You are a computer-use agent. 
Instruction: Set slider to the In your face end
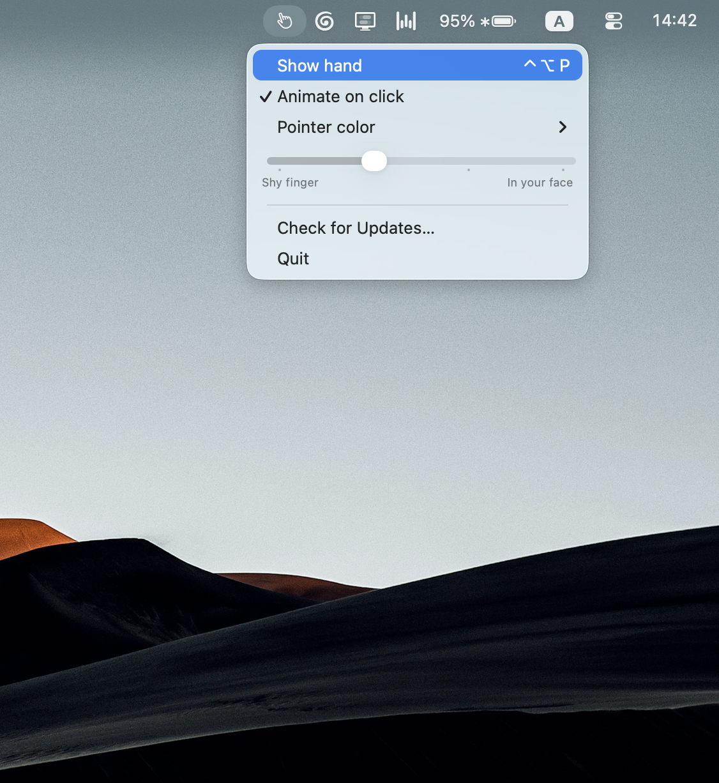[x=563, y=161]
